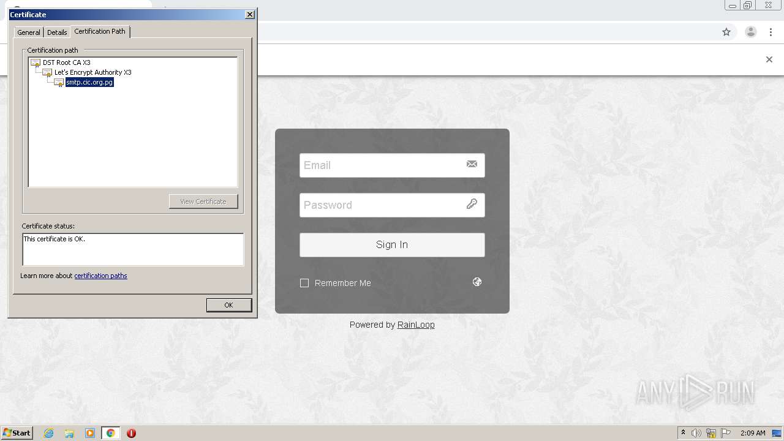
Task: Click the View Certificate button
Action: 203,202
